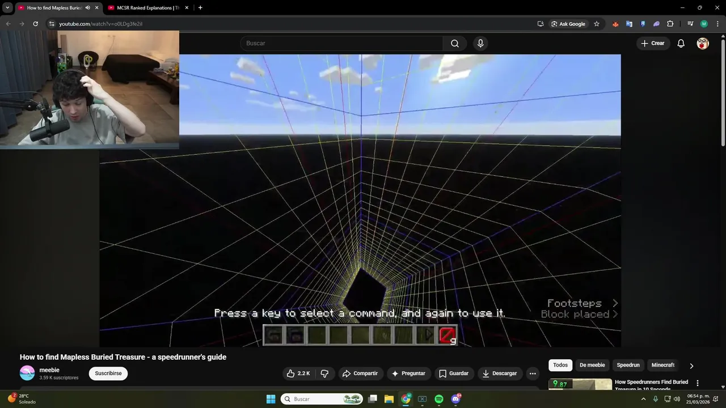Click the Windows taskbar Buscar search box
This screenshot has width=726, height=408.
click(322, 399)
